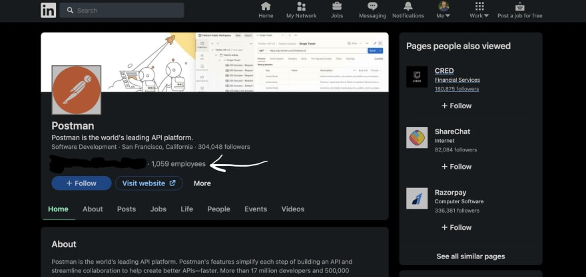The height and width of the screenshot is (277, 586).
Task: Open the Life tab
Action: (187, 209)
